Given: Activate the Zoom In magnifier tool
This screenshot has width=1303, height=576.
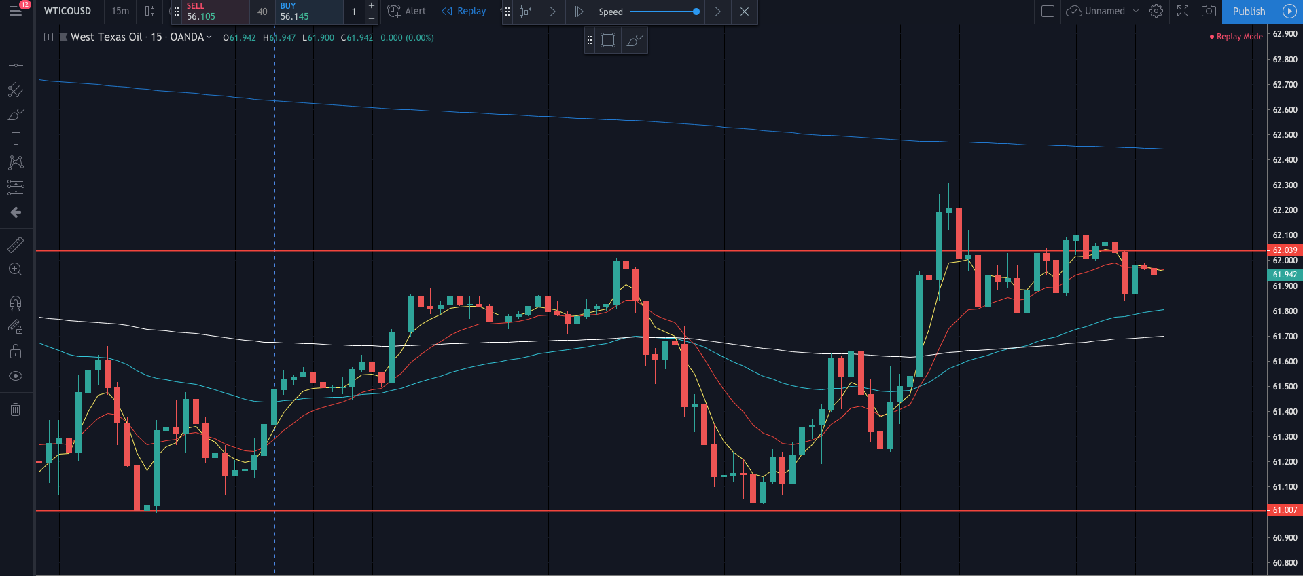Looking at the screenshot, I should click(15, 269).
